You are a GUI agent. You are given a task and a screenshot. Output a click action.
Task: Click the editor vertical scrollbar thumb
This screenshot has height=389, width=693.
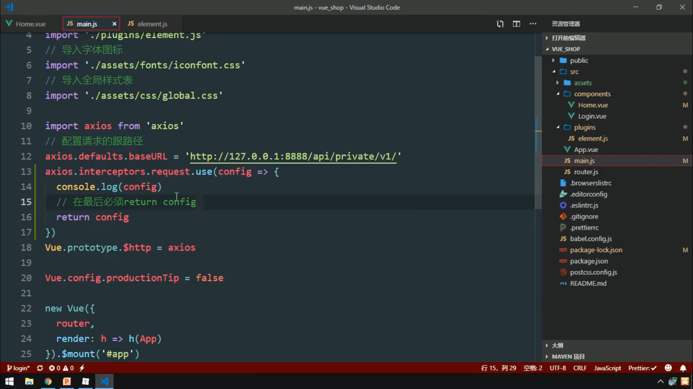tap(538, 133)
